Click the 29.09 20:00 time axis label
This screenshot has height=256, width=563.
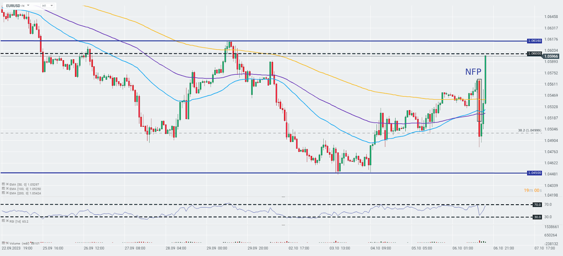point(258,248)
